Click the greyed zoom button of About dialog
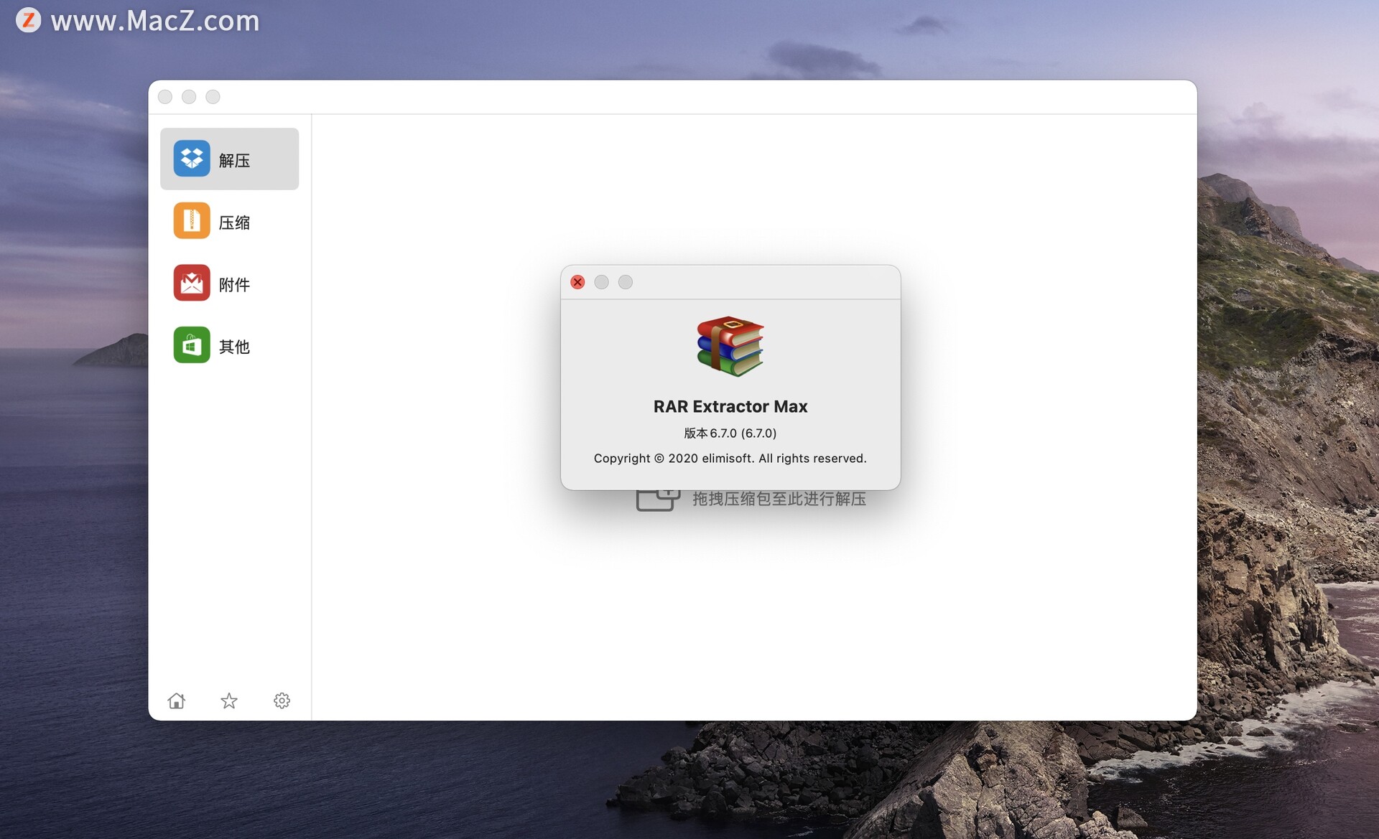The height and width of the screenshot is (839, 1379). click(x=626, y=282)
